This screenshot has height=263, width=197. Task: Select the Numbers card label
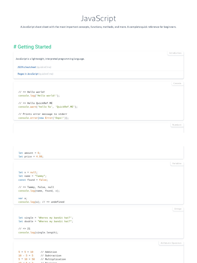(x=177, y=125)
